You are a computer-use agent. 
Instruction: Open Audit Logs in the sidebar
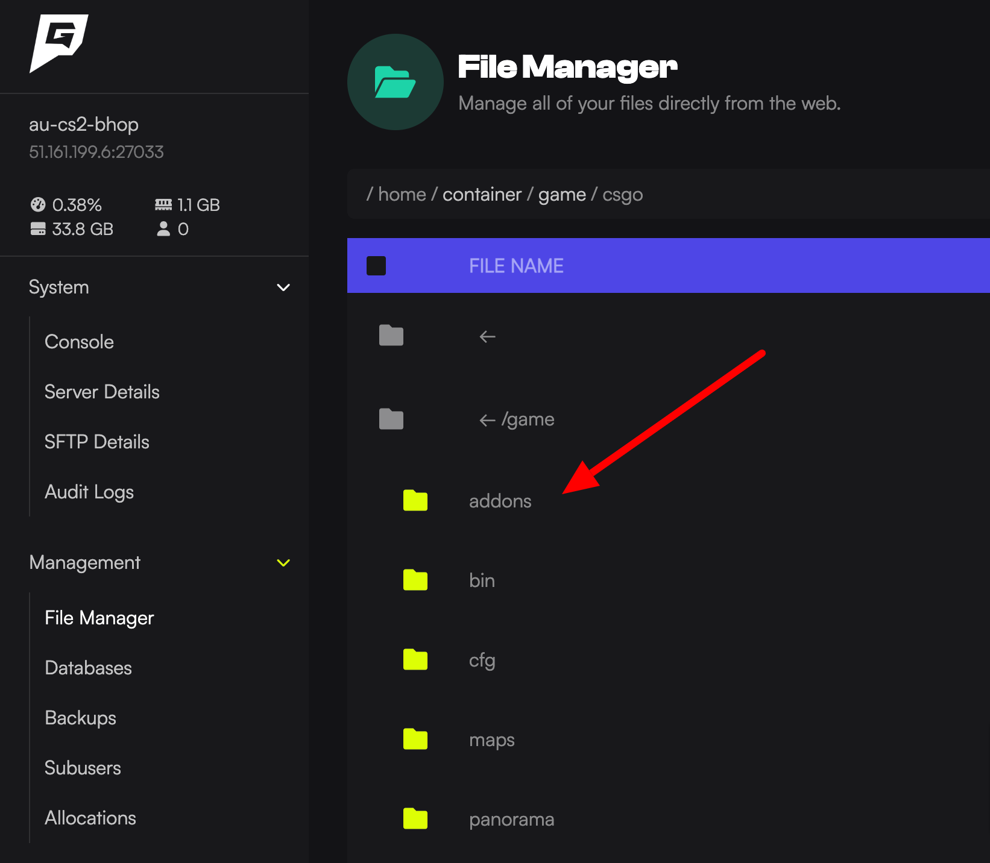[x=89, y=492]
